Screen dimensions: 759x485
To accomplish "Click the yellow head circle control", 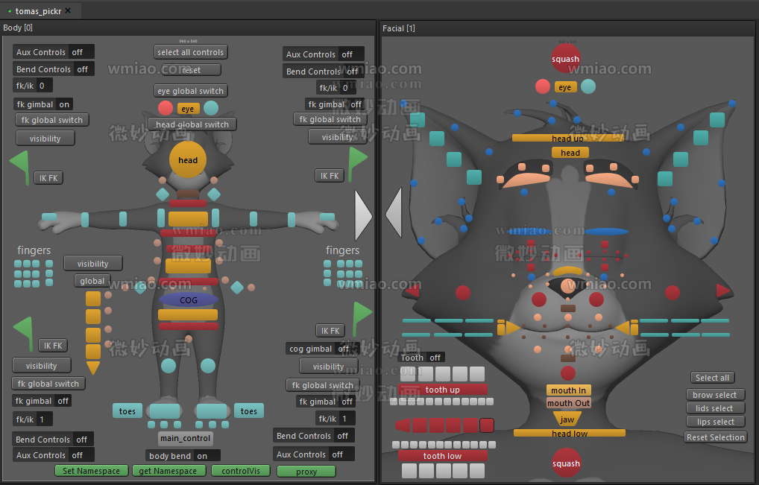I will [187, 159].
